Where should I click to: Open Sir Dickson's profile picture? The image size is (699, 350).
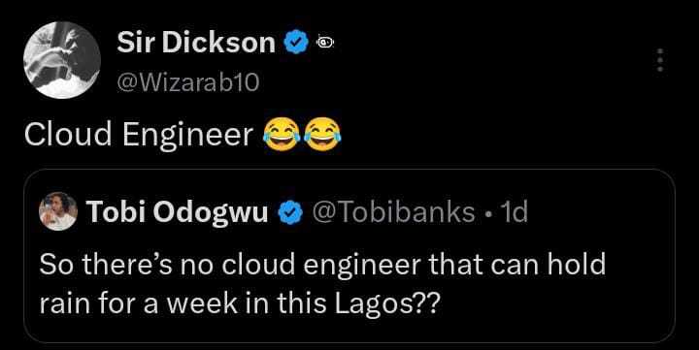point(62,60)
